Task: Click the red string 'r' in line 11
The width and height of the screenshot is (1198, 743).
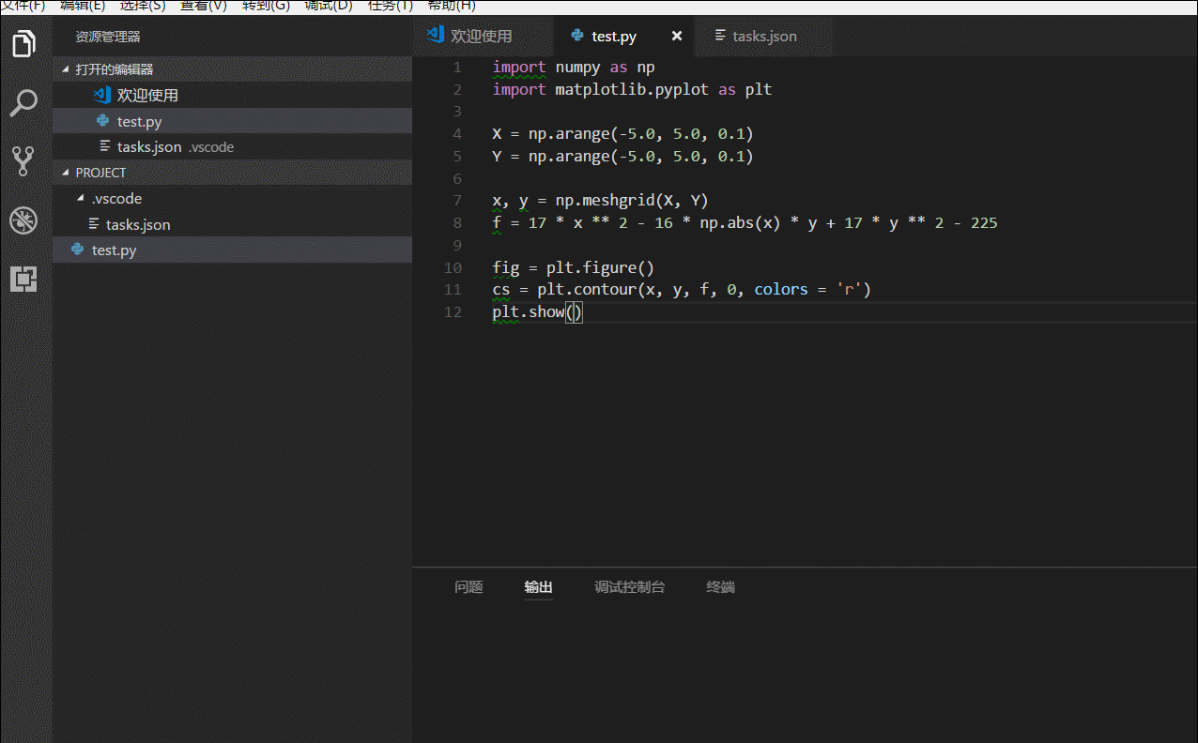Action: (850, 289)
